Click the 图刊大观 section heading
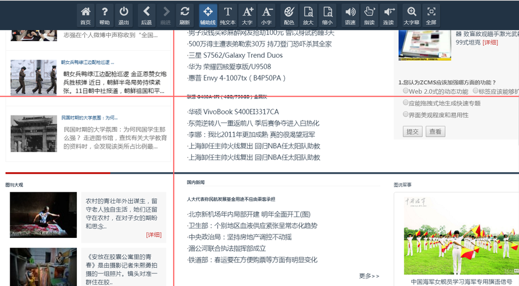 [x=14, y=185]
